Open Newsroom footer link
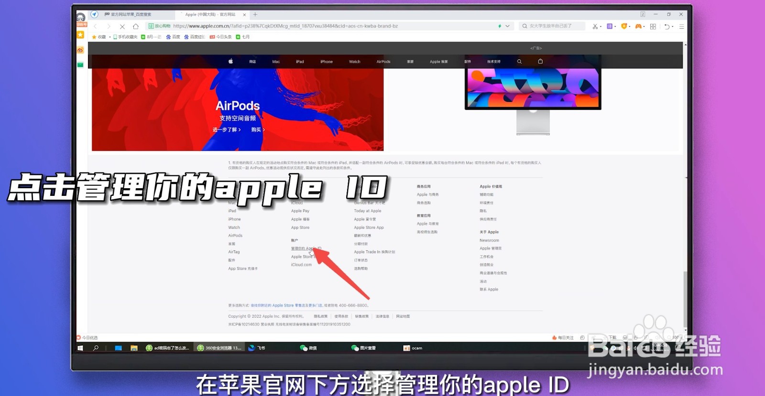This screenshot has width=765, height=396. pos(489,240)
